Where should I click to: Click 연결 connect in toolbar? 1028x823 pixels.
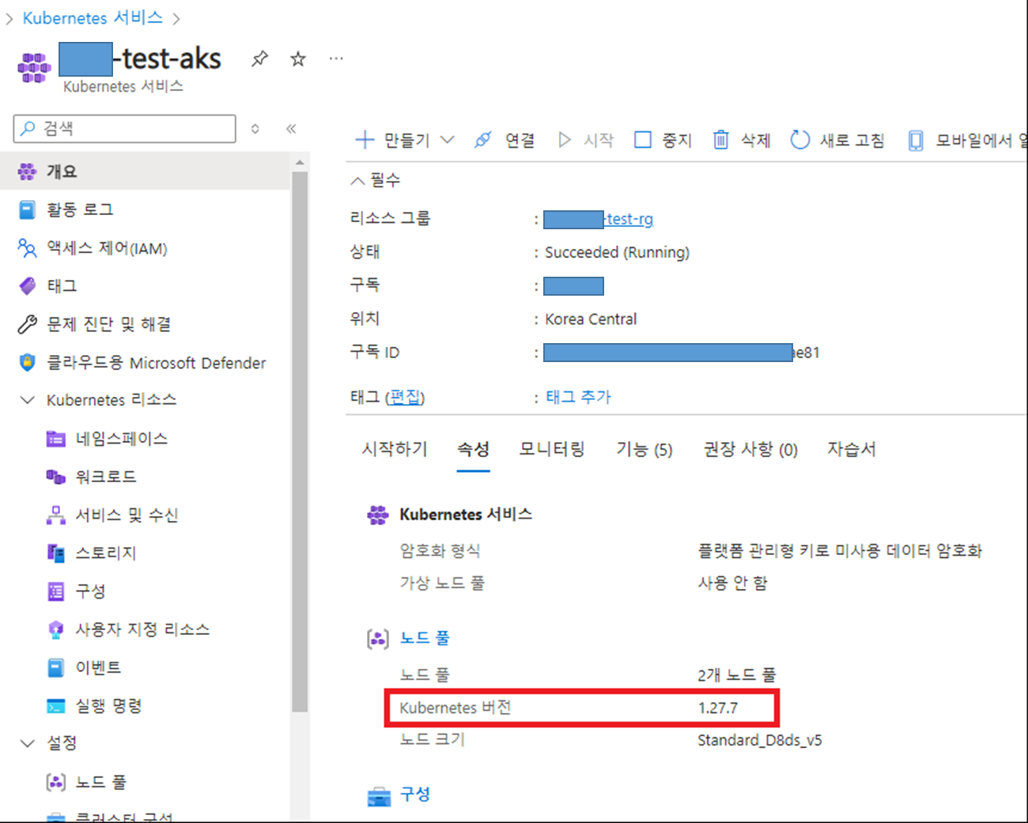505,140
